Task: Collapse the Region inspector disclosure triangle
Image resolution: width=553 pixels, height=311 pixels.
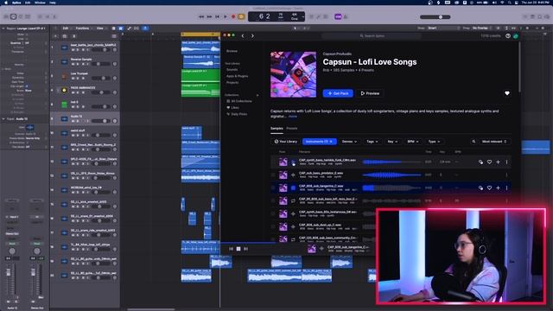Action: point(3,29)
